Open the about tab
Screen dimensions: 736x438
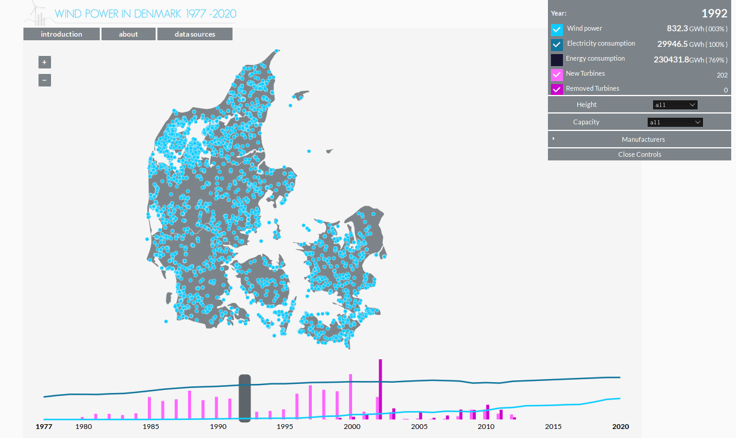[x=129, y=34]
